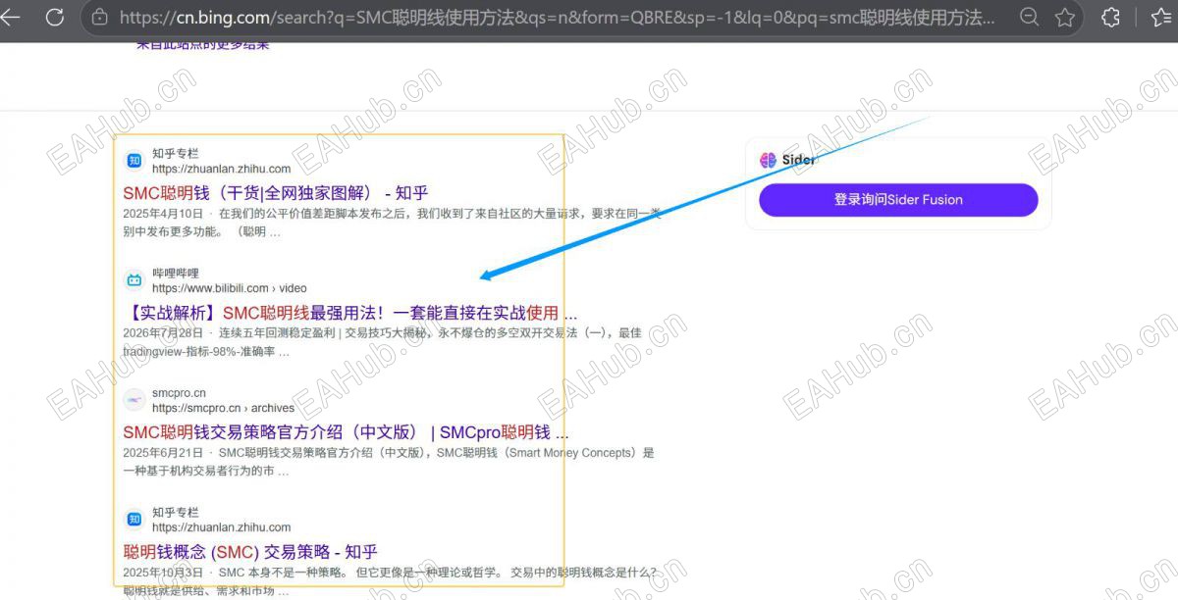Open the site information lock icon
The image size is (1178, 600).
coord(99,17)
